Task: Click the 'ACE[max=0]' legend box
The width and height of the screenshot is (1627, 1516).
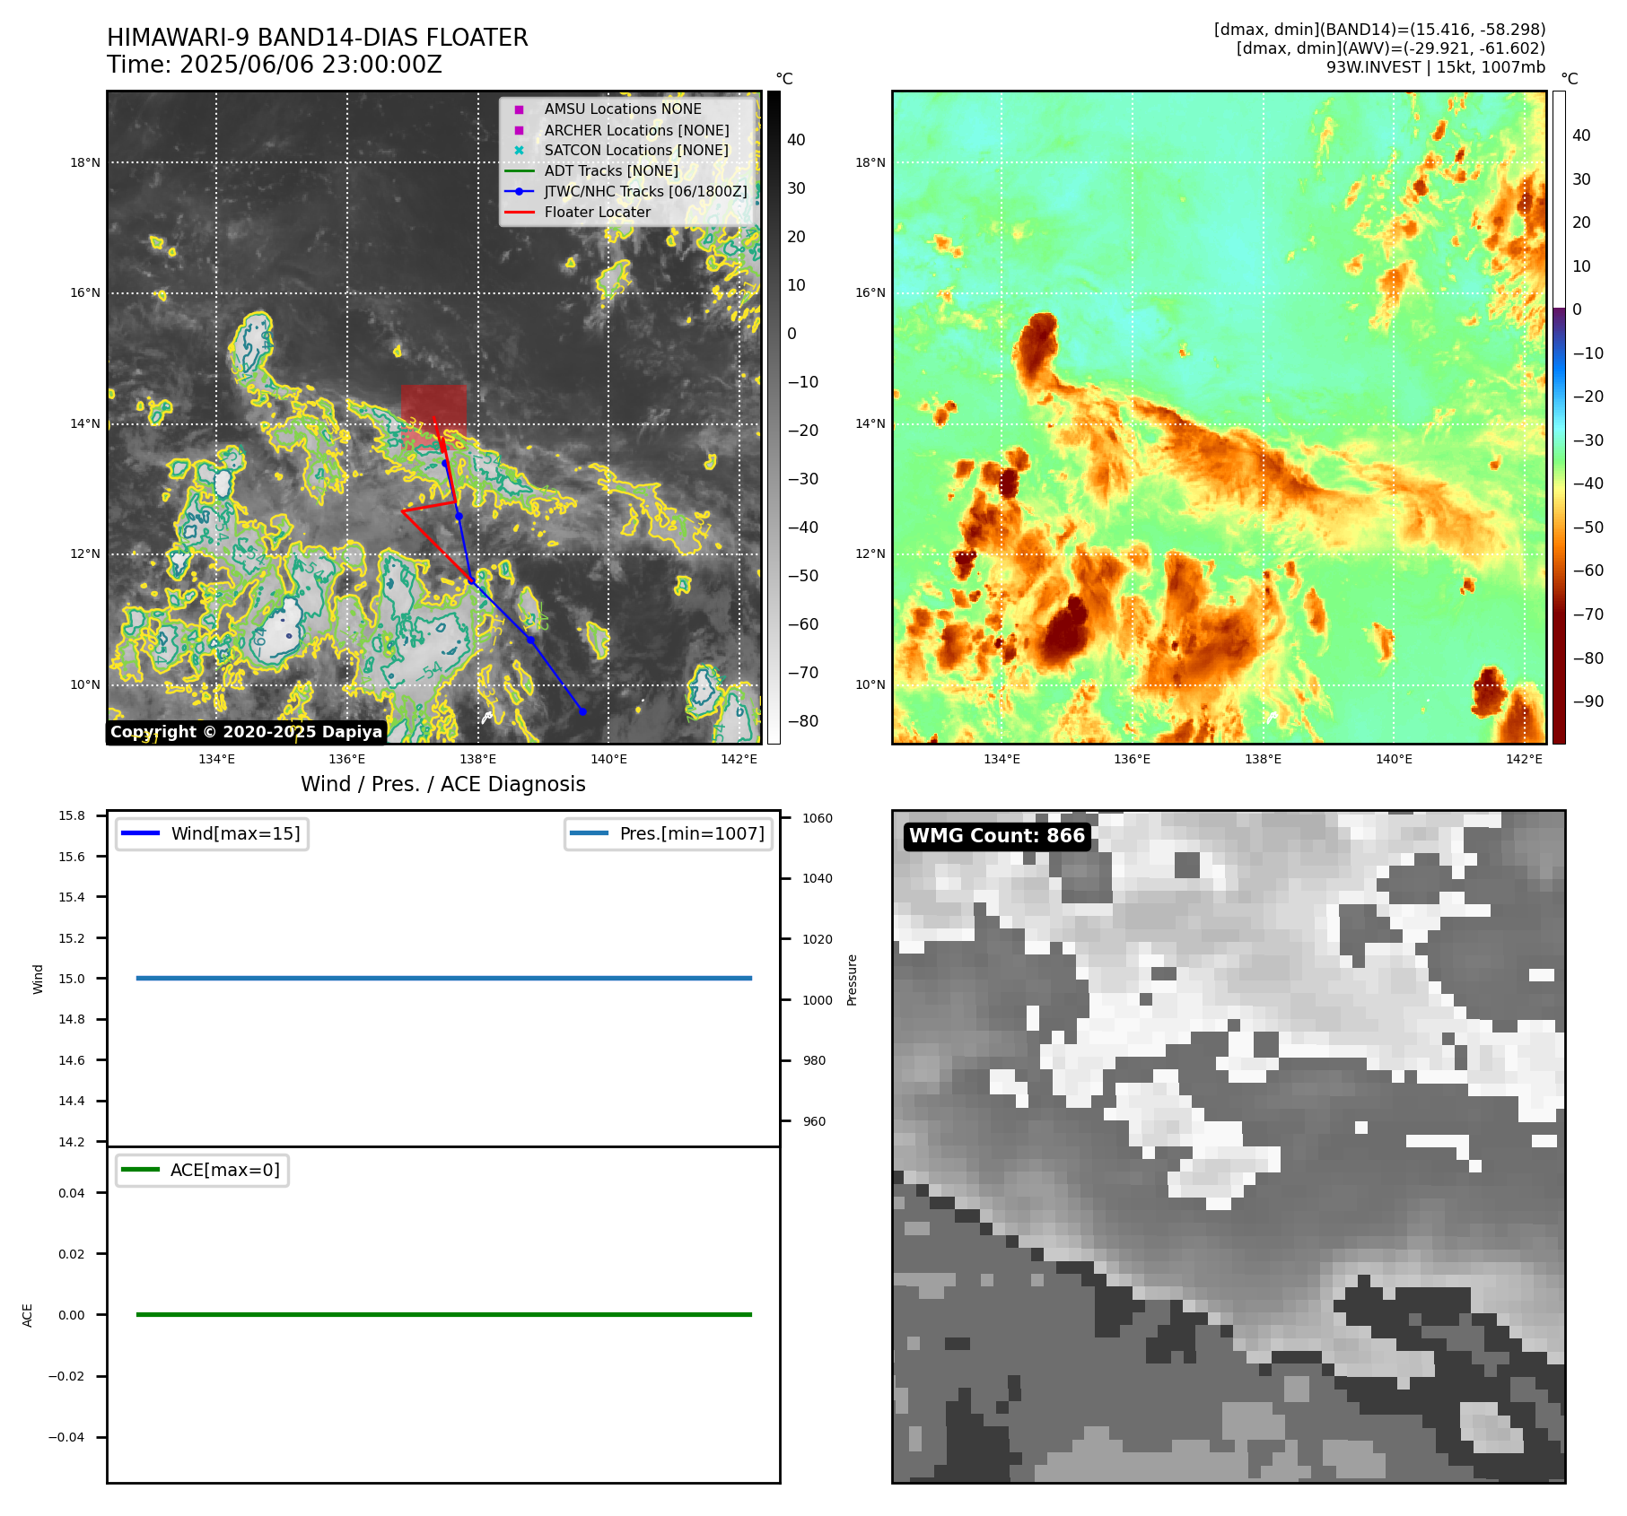Action: 202,1170
